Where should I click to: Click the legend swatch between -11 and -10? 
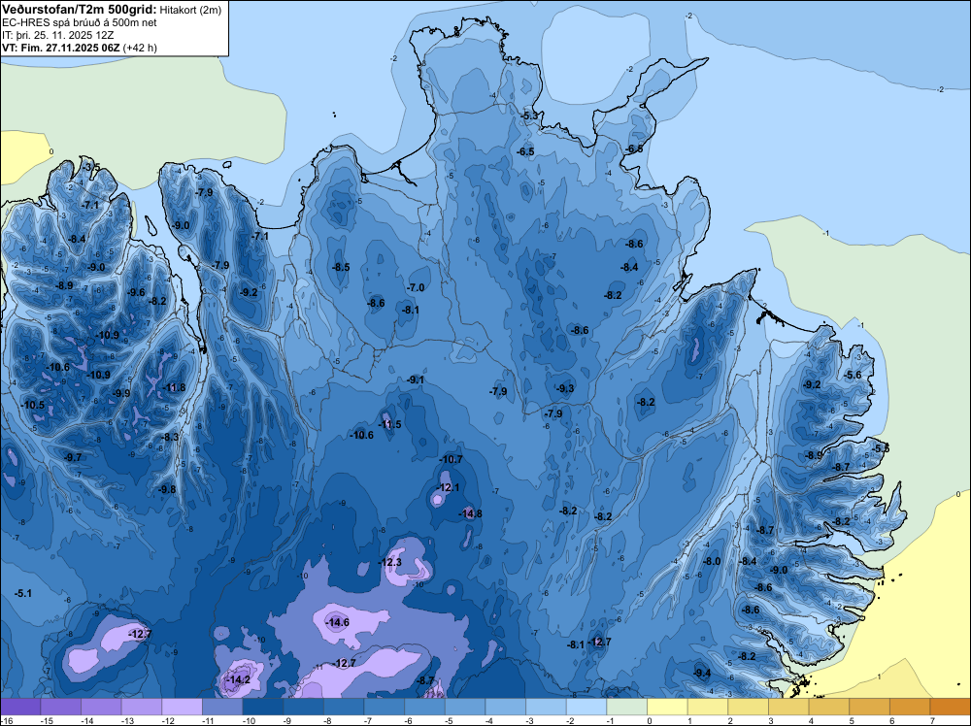[x=222, y=707]
